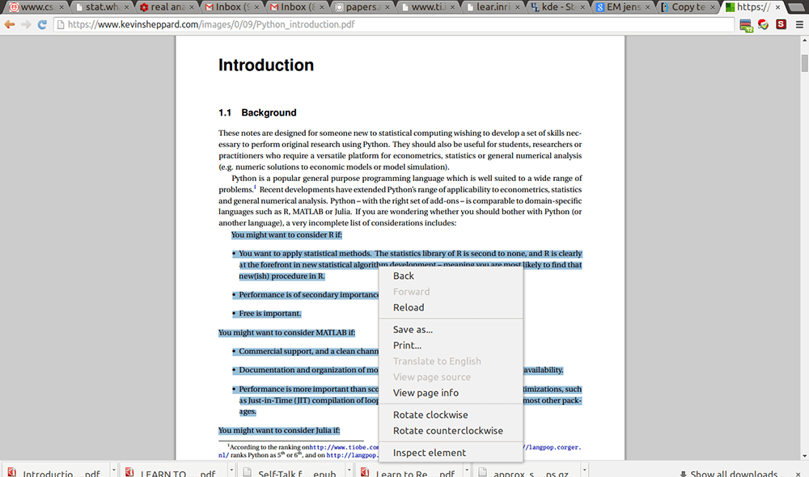809x477 pixels.
Task: Choose 'Rotate clockwise' in context menu
Action: click(x=430, y=415)
